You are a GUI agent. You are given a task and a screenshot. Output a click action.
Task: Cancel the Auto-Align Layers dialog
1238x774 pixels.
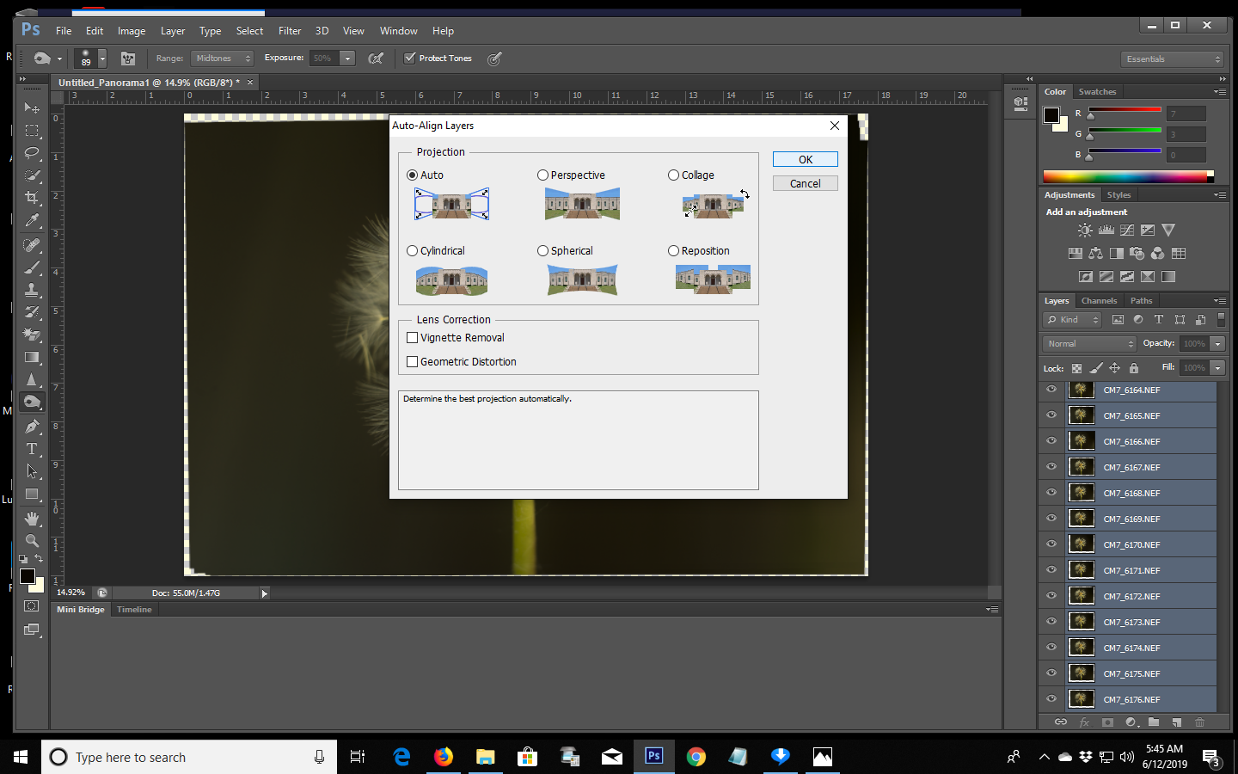tap(805, 182)
